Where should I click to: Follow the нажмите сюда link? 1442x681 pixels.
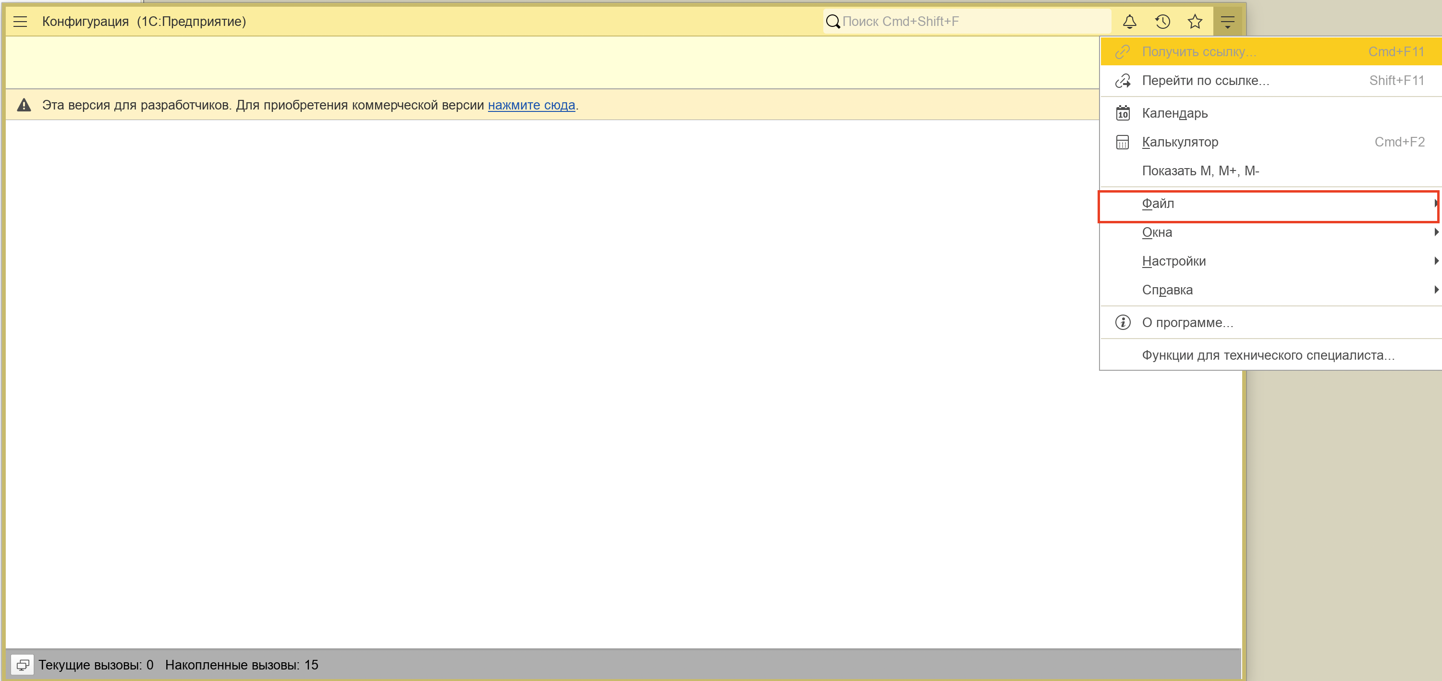(531, 105)
